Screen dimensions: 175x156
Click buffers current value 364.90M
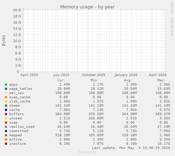[x=63, y=114]
